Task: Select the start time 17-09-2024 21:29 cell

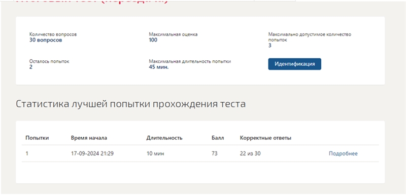Action: click(92, 153)
